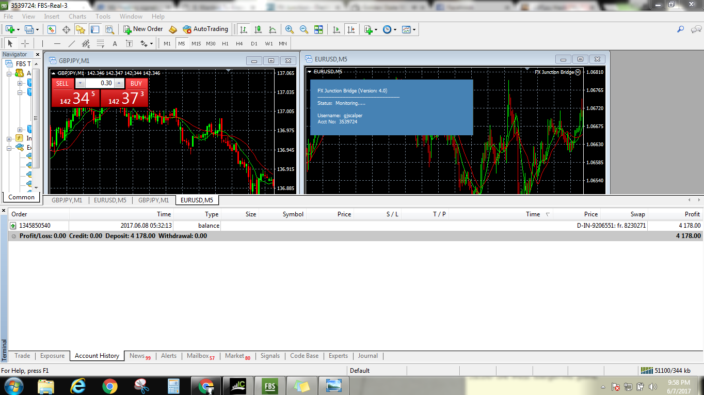This screenshot has height=395, width=704.
Task: Click the connection status 51100/344 kb
Action: [x=666, y=370]
